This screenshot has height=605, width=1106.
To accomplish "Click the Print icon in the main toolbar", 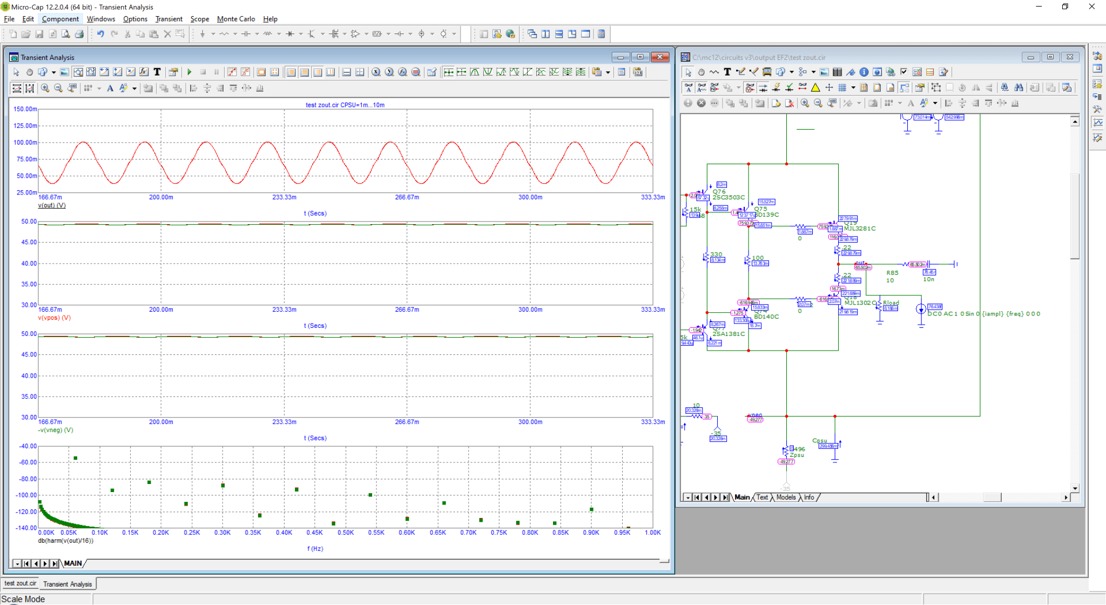I will 79,34.
